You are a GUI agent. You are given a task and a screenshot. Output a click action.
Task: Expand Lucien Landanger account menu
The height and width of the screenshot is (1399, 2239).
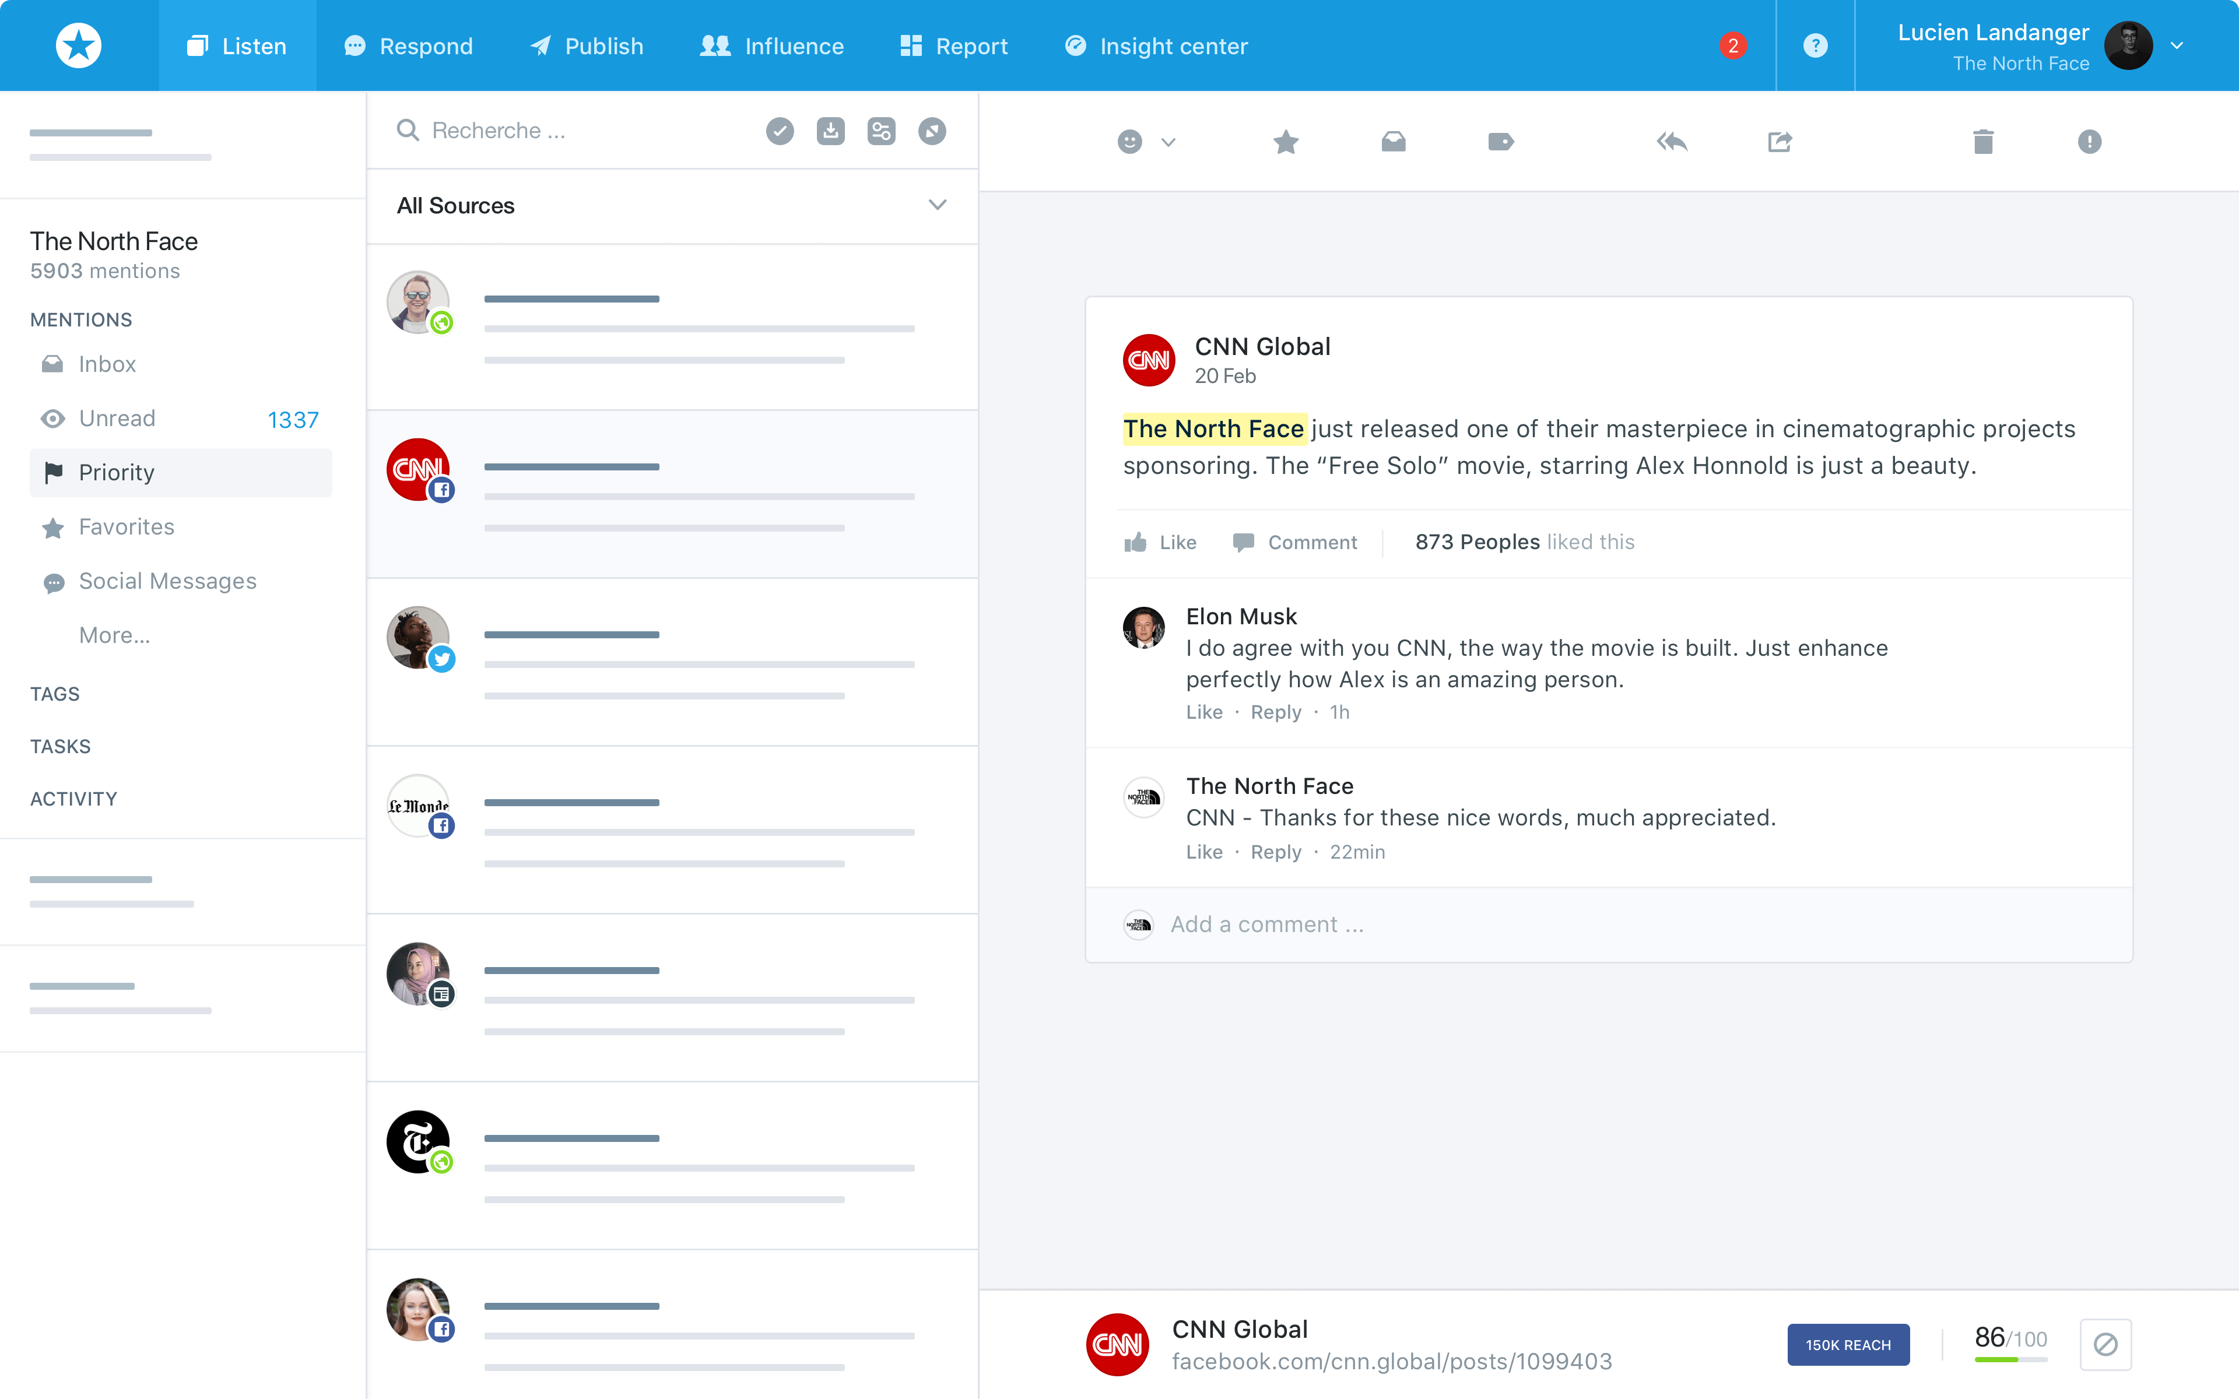coord(2177,45)
